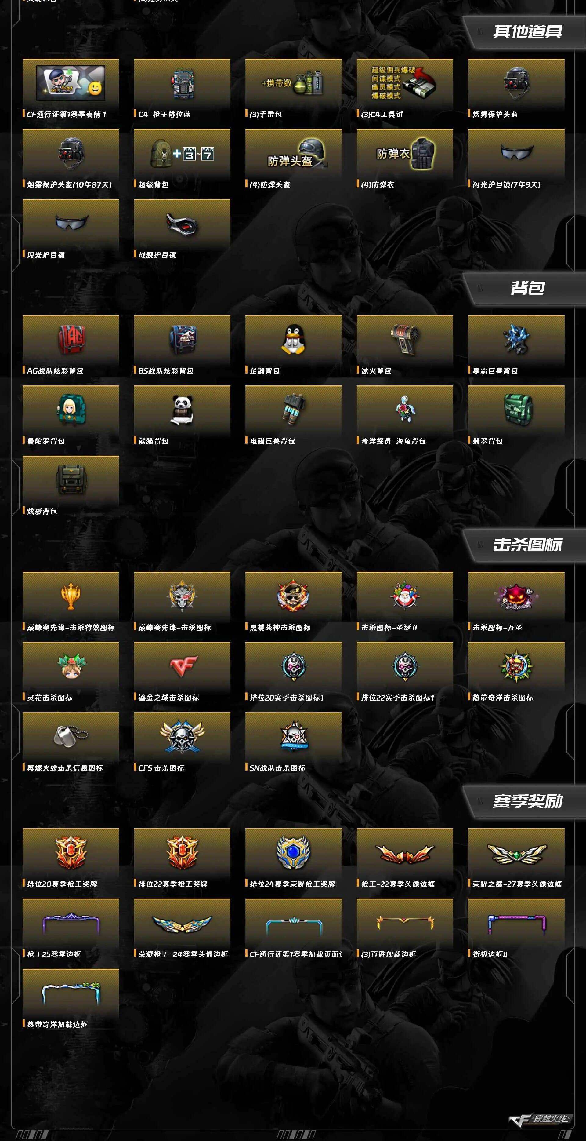
Task: Select the 再燃火线击杀信息图标 dog tags
Action: [x=71, y=736]
